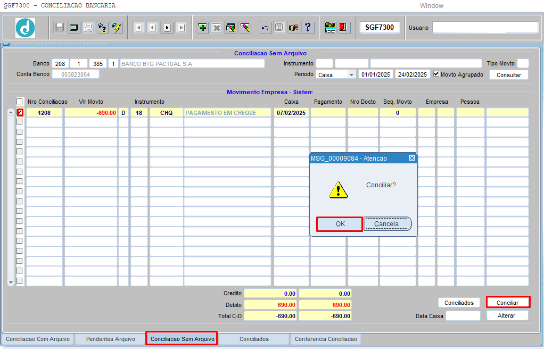Click the Tipo Movto input field

point(523,63)
